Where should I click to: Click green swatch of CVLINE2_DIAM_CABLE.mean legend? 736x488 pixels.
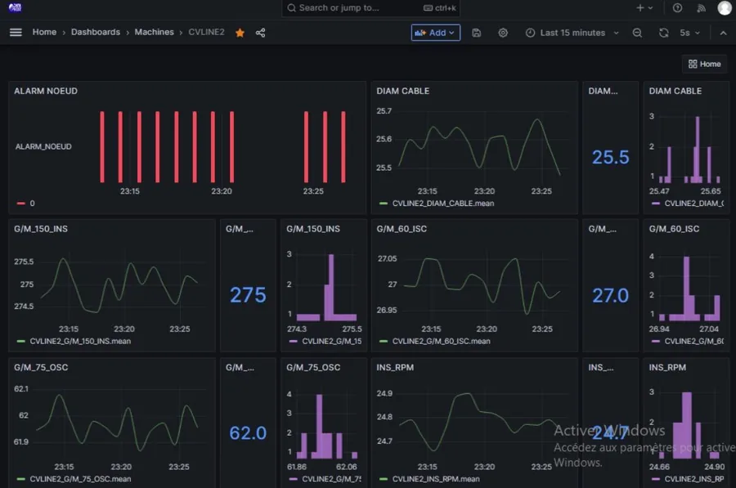[384, 204]
